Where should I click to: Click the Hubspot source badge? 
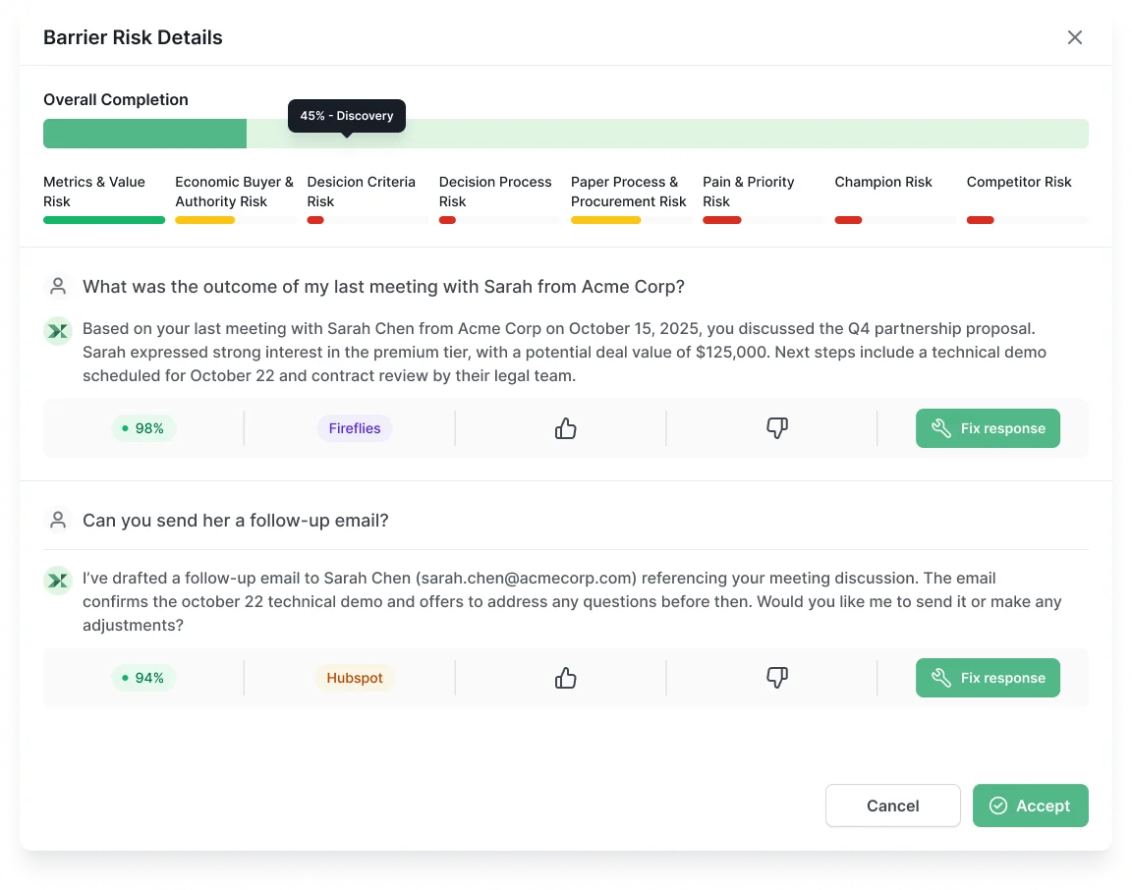[x=355, y=677]
